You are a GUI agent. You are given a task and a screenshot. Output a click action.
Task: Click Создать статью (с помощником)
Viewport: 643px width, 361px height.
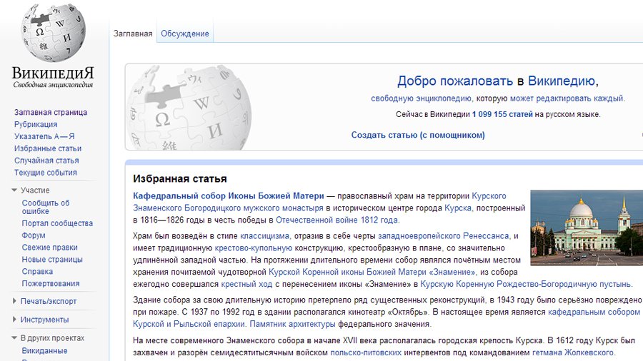tap(418, 135)
